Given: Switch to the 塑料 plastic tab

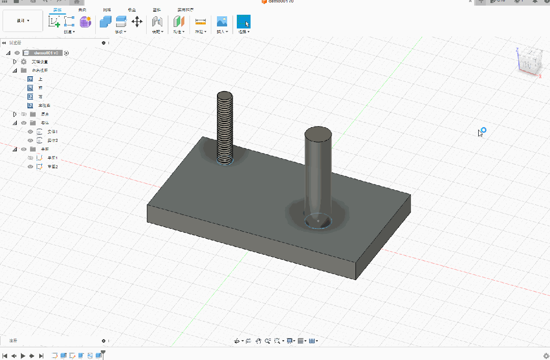Looking at the screenshot, I should 157,10.
